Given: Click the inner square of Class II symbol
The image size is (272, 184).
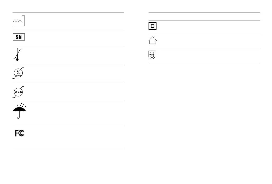Looking at the screenshot, I should point(153,26).
